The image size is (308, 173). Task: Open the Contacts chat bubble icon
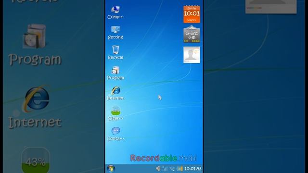(x=115, y=134)
